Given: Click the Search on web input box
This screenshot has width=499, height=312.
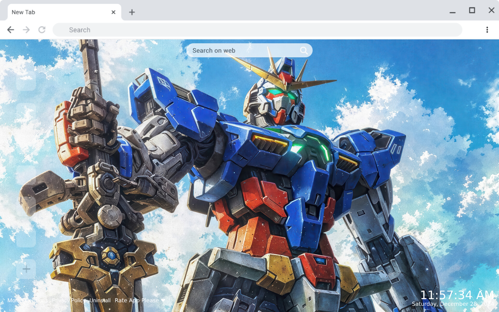Looking at the screenshot, I should pyautogui.click(x=249, y=50).
